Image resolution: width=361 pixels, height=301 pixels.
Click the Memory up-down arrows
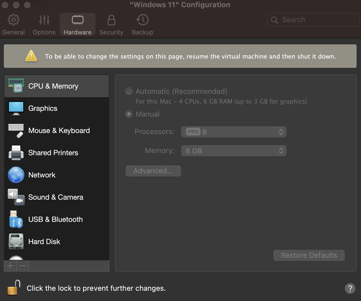tap(281, 151)
